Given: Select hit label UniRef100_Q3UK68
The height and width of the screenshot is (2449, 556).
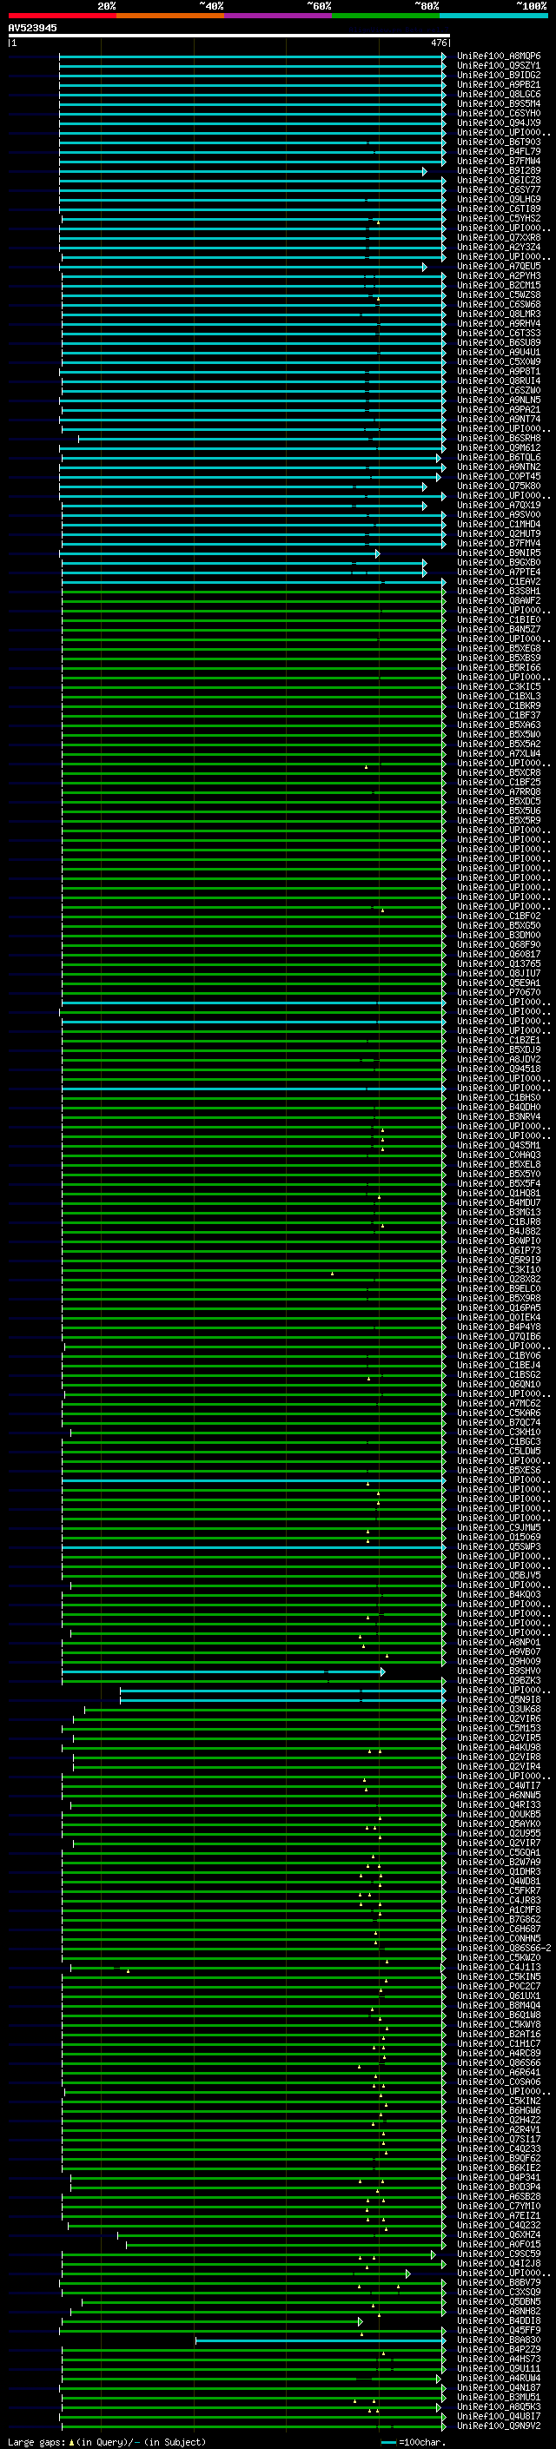Looking at the screenshot, I should tap(498, 1710).
